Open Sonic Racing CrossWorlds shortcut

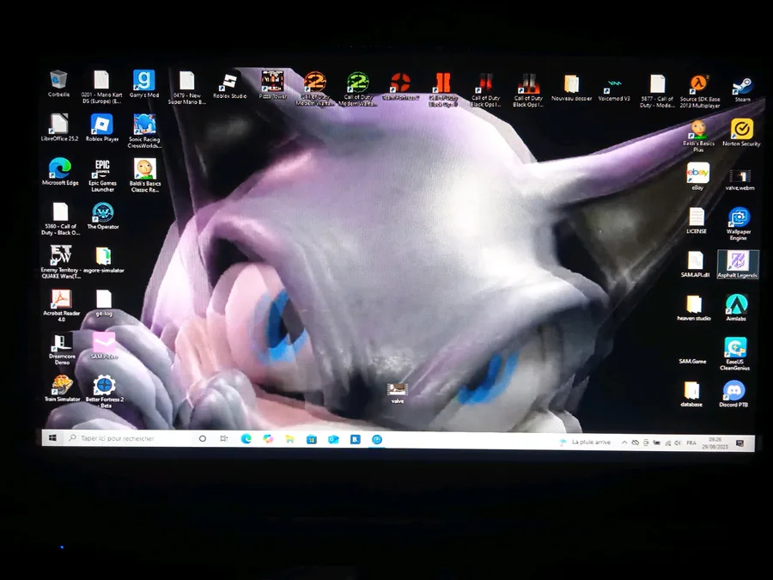(144, 131)
